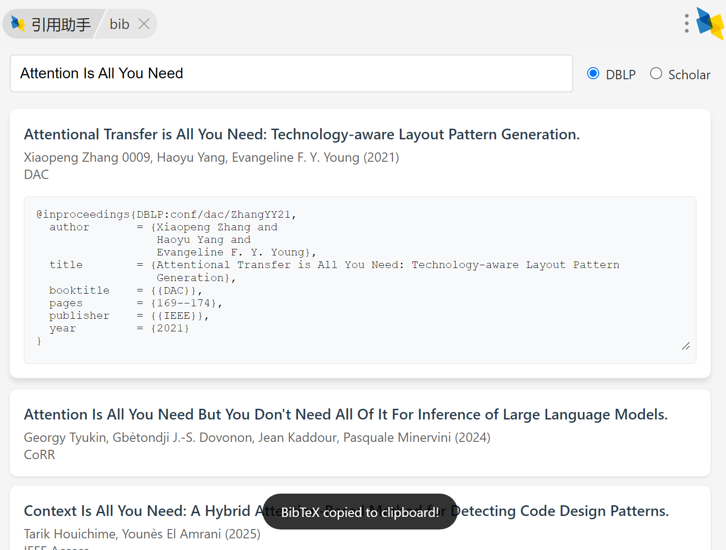This screenshot has width=726, height=550.
Task: Click the Georgy Tyukin authors line
Action: [x=257, y=438]
